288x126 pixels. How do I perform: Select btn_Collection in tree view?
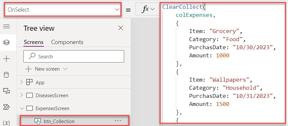59,121
